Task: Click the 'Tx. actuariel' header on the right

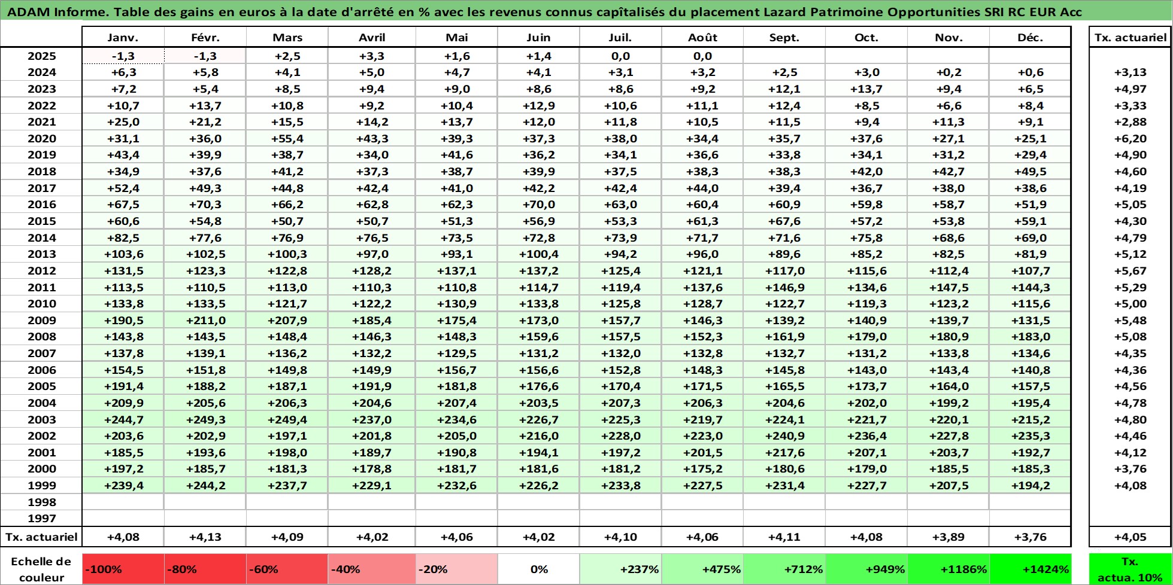Action: coord(1130,37)
